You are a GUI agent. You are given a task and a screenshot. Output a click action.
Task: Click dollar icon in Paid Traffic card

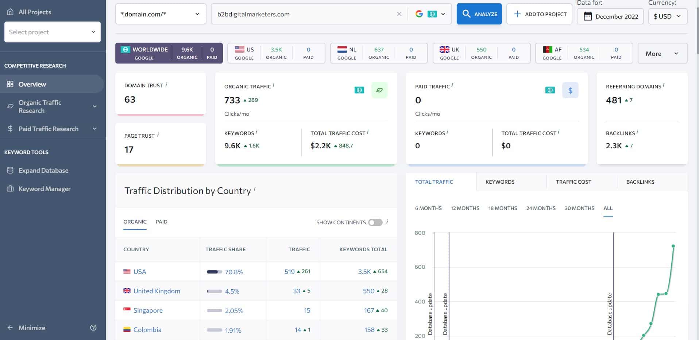click(x=570, y=90)
